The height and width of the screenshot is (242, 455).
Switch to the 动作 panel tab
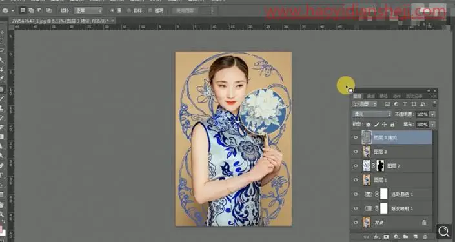(397, 96)
